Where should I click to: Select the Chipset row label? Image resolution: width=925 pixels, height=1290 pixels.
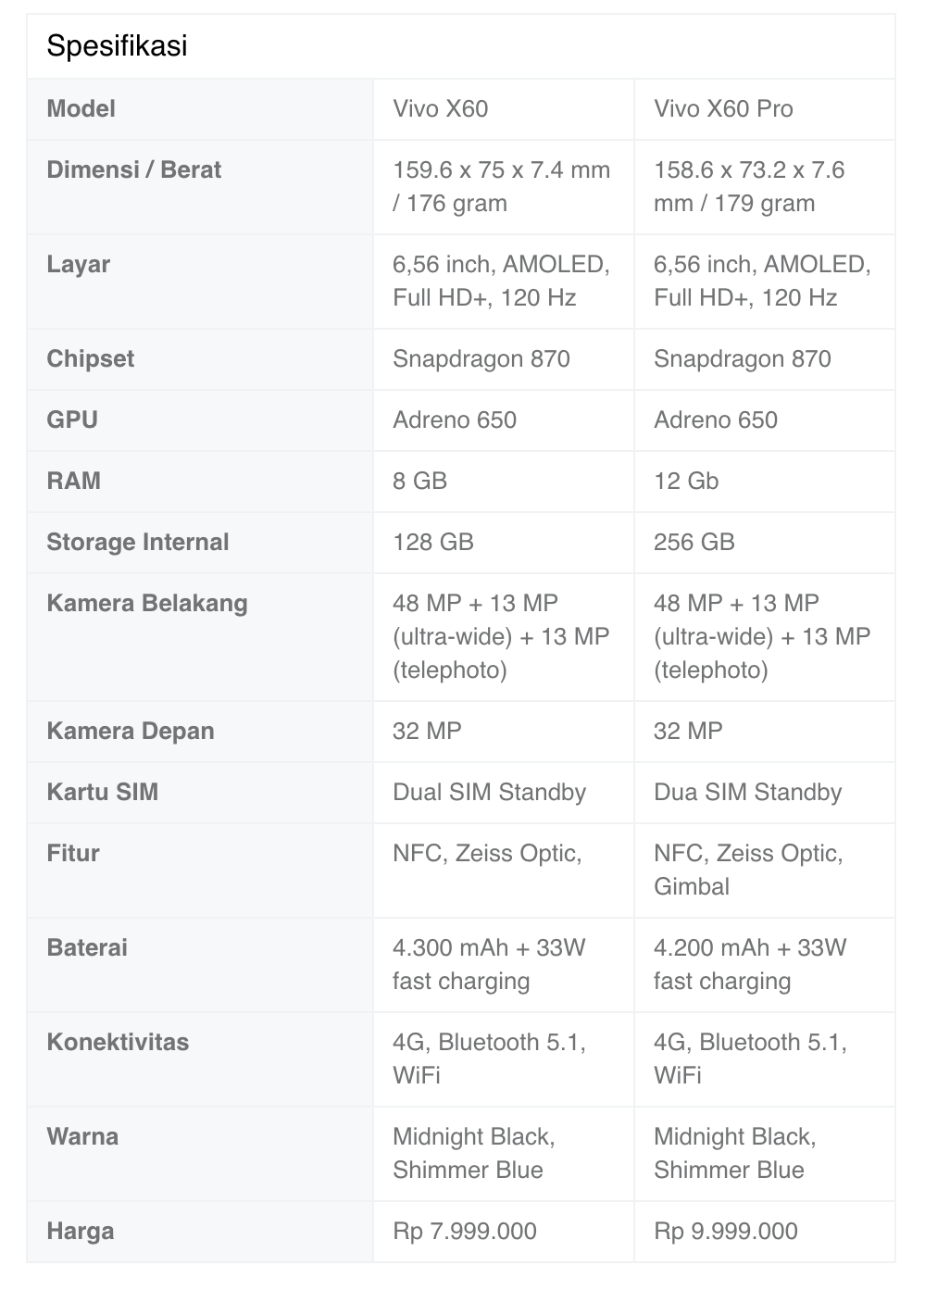(x=91, y=358)
